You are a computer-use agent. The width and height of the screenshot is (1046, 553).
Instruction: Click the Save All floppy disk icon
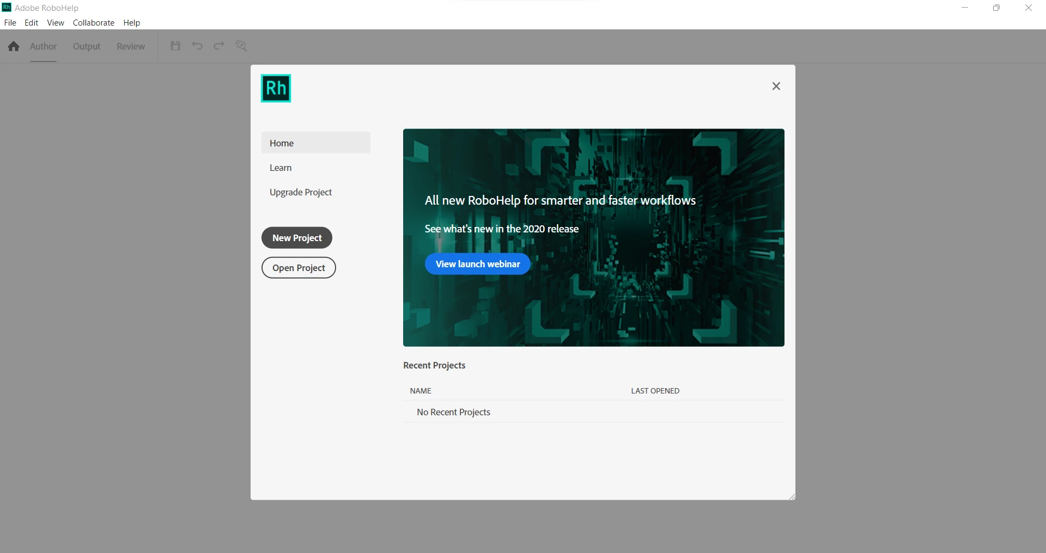[x=175, y=46]
